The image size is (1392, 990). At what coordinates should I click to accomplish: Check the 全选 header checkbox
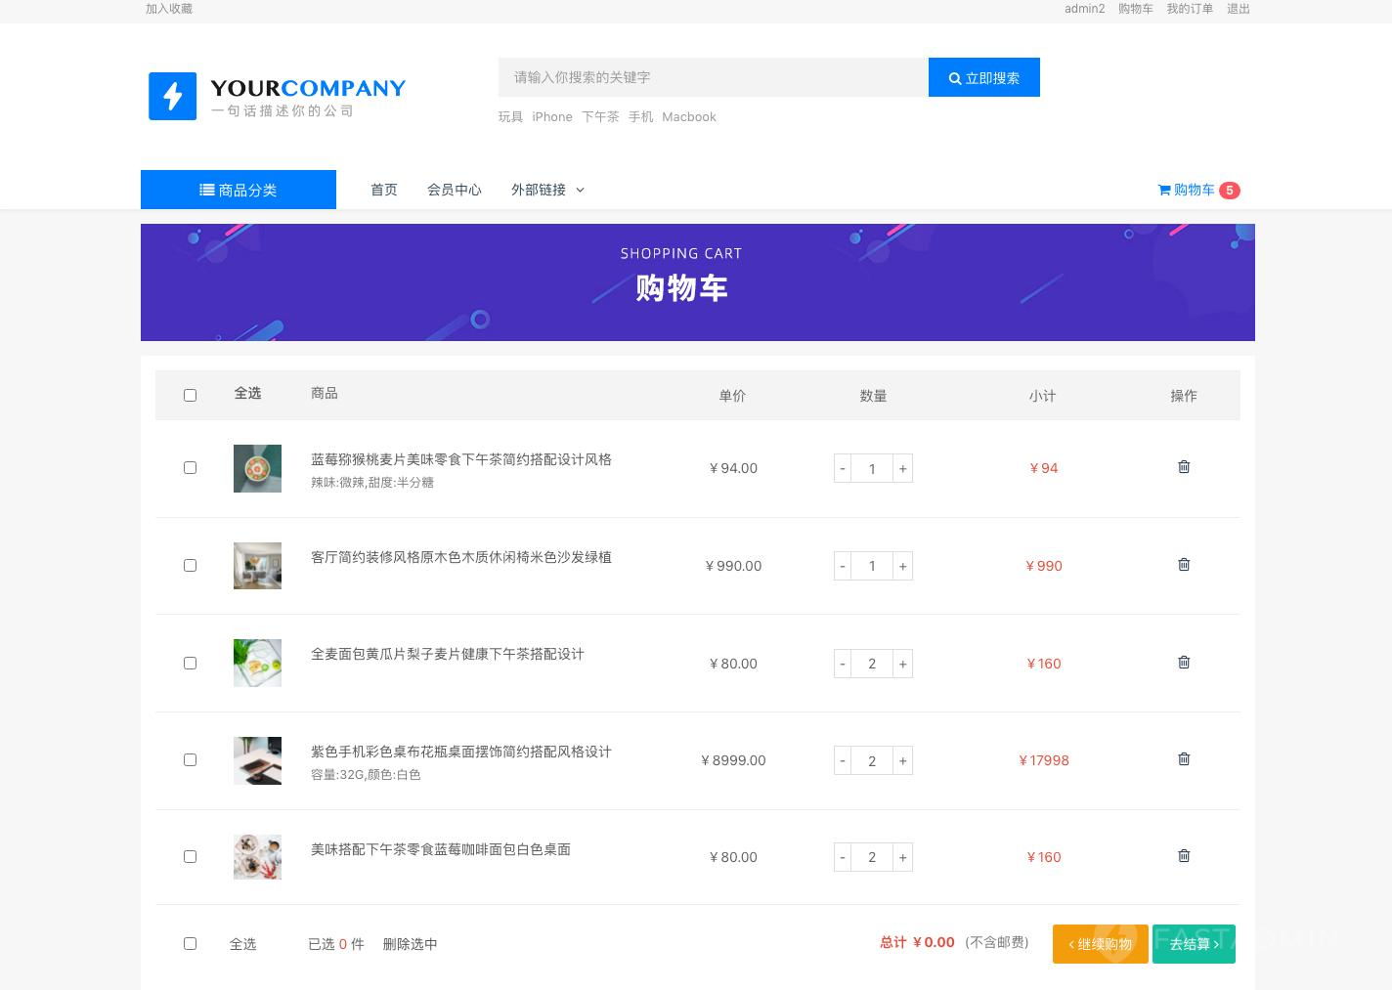pyautogui.click(x=190, y=395)
